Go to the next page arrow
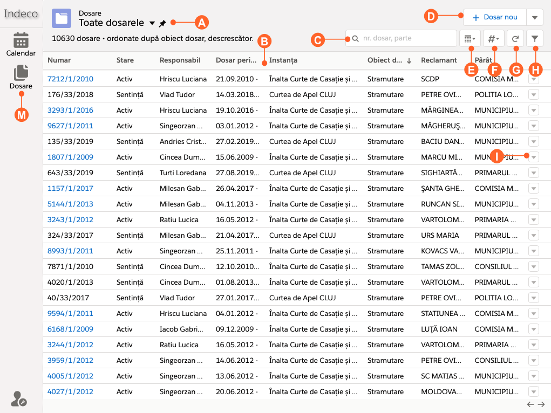 541,404
